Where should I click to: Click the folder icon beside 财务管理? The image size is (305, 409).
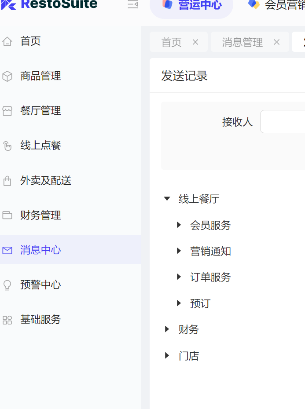[7, 215]
